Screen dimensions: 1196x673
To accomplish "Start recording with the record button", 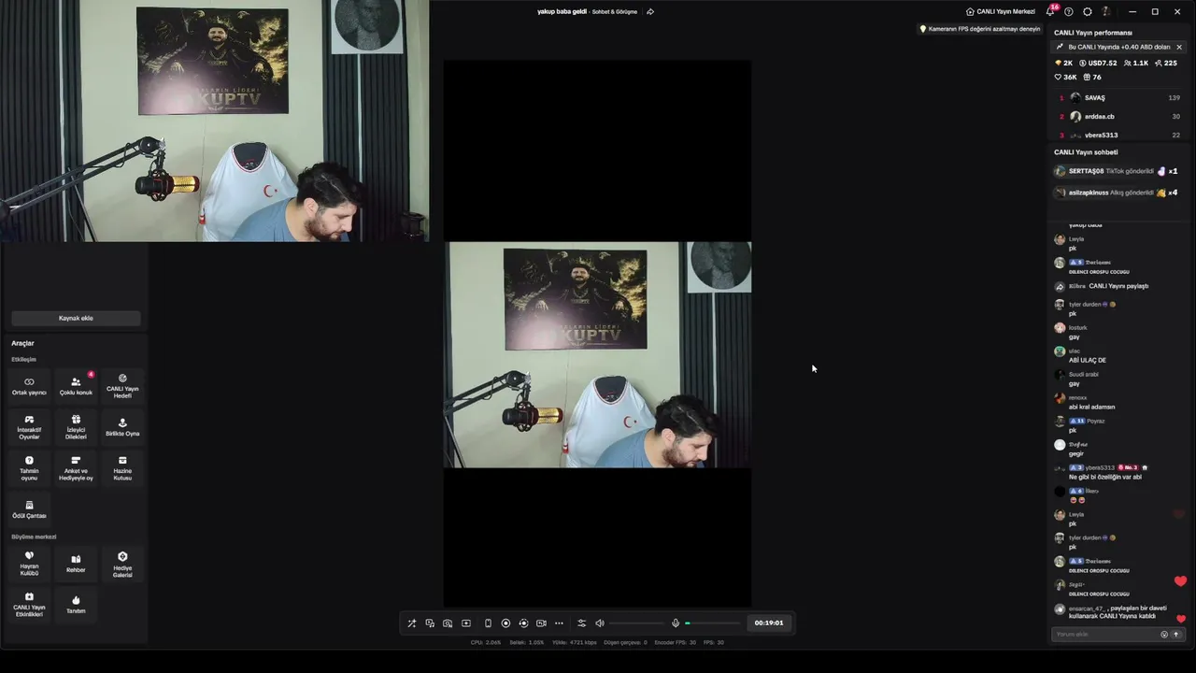I will coord(505,623).
